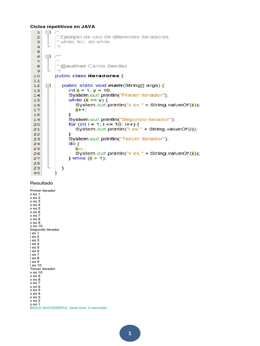Collapse the comment fold marker at line 1

pos(48,32)
